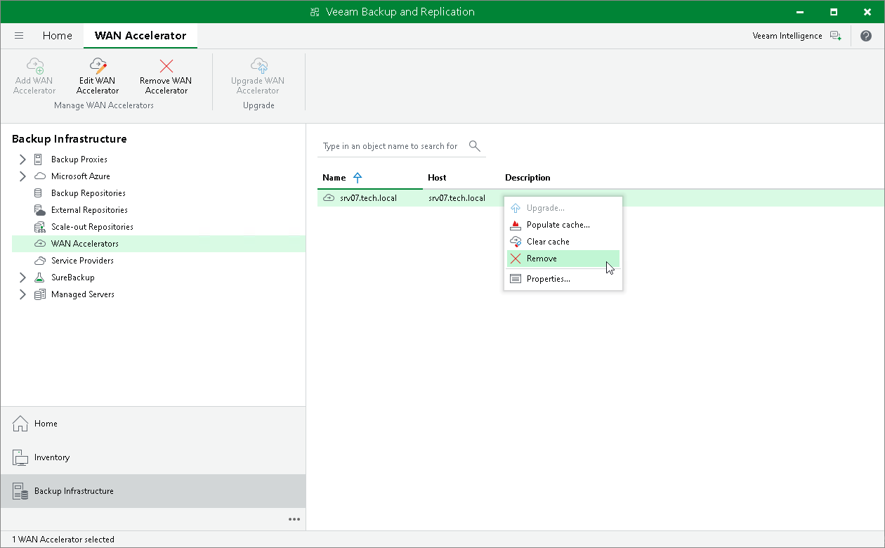This screenshot has height=548, width=885.
Task: Select the WAN Accelerator ribbon tab
Action: pos(140,36)
